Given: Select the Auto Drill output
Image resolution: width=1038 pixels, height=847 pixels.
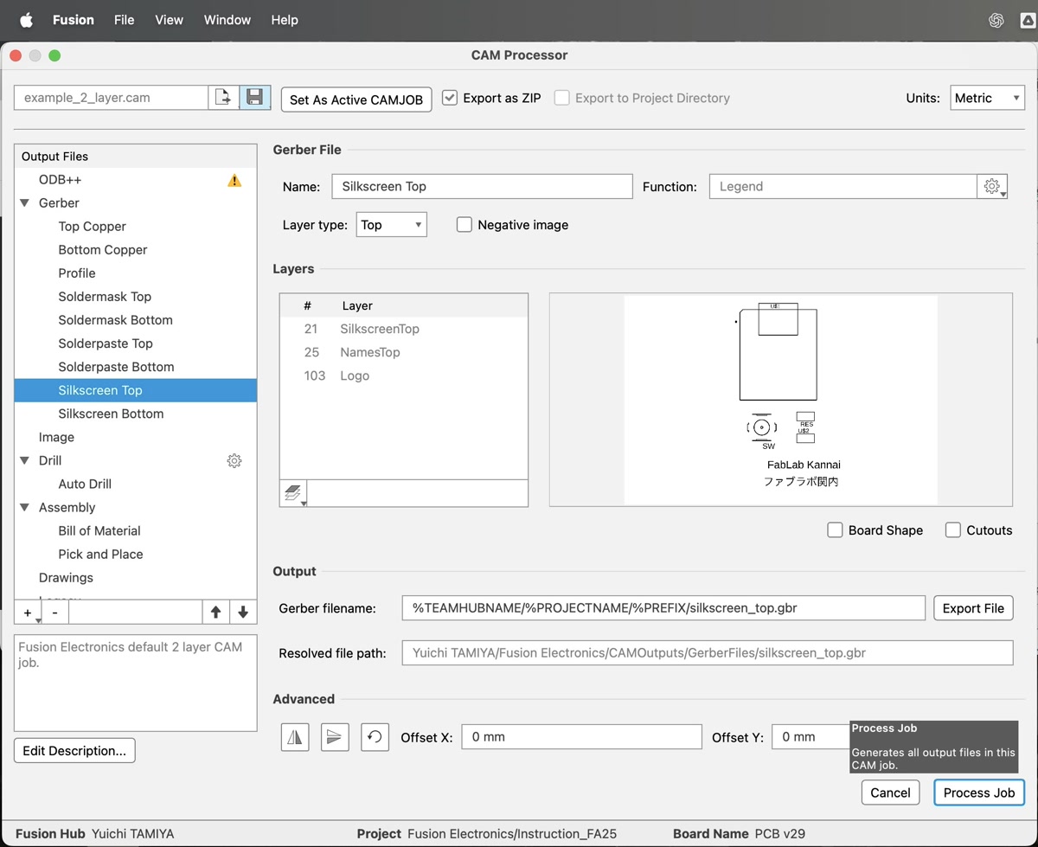Looking at the screenshot, I should [85, 484].
